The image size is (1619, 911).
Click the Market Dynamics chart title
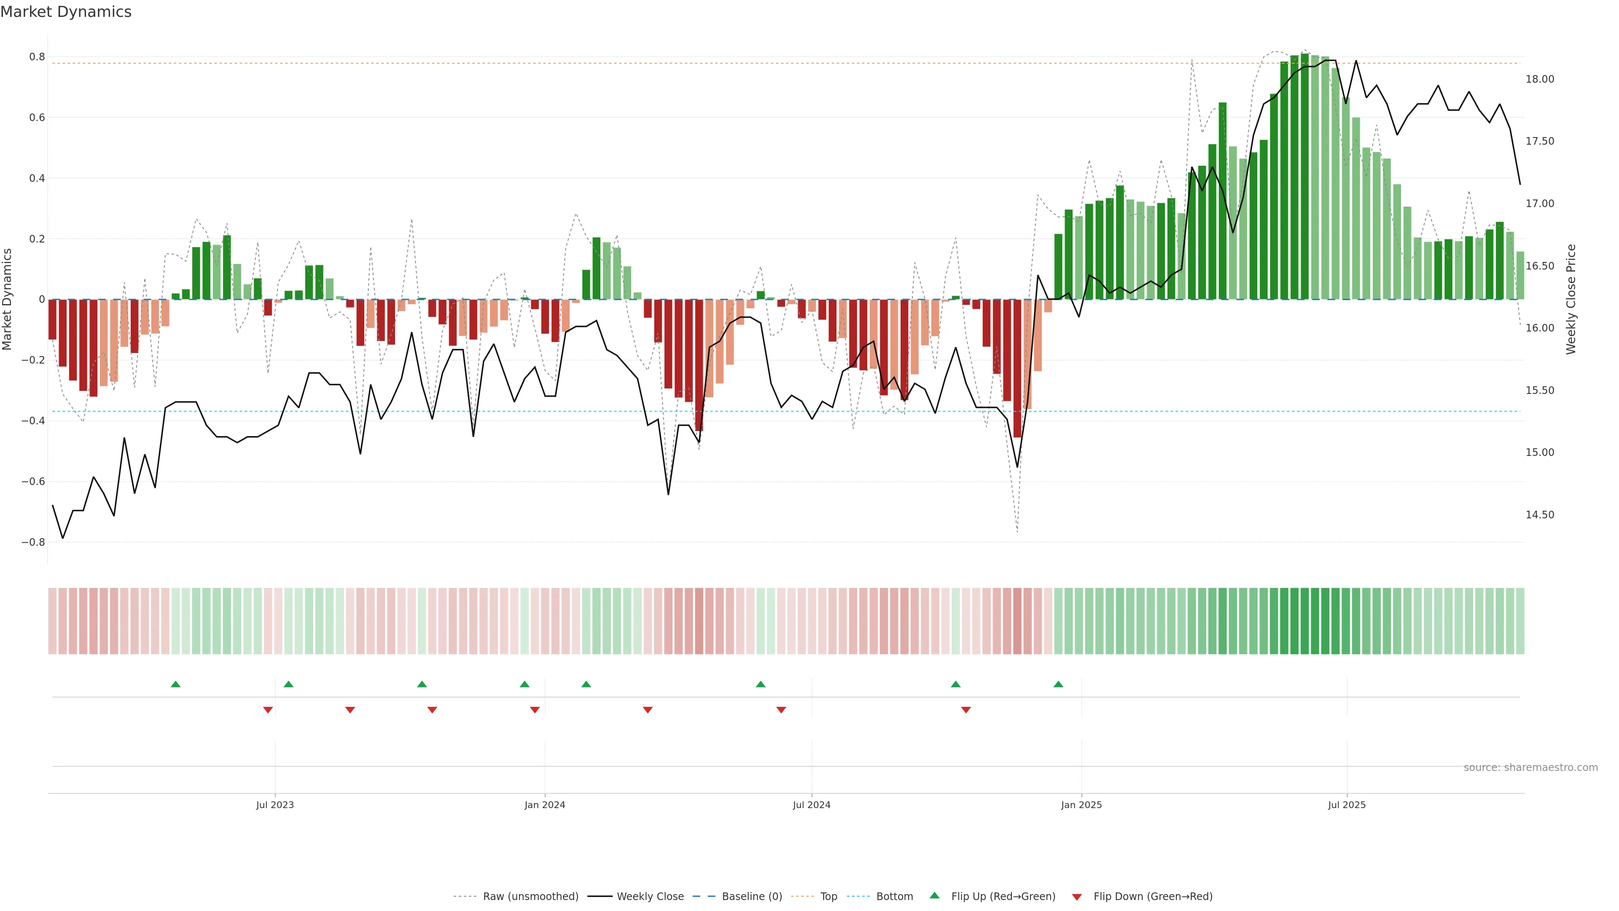coord(66,12)
